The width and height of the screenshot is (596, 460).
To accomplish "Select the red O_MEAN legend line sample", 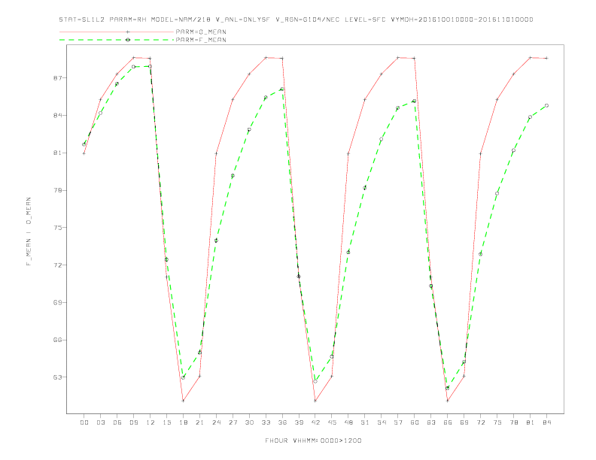I will 117,32.
